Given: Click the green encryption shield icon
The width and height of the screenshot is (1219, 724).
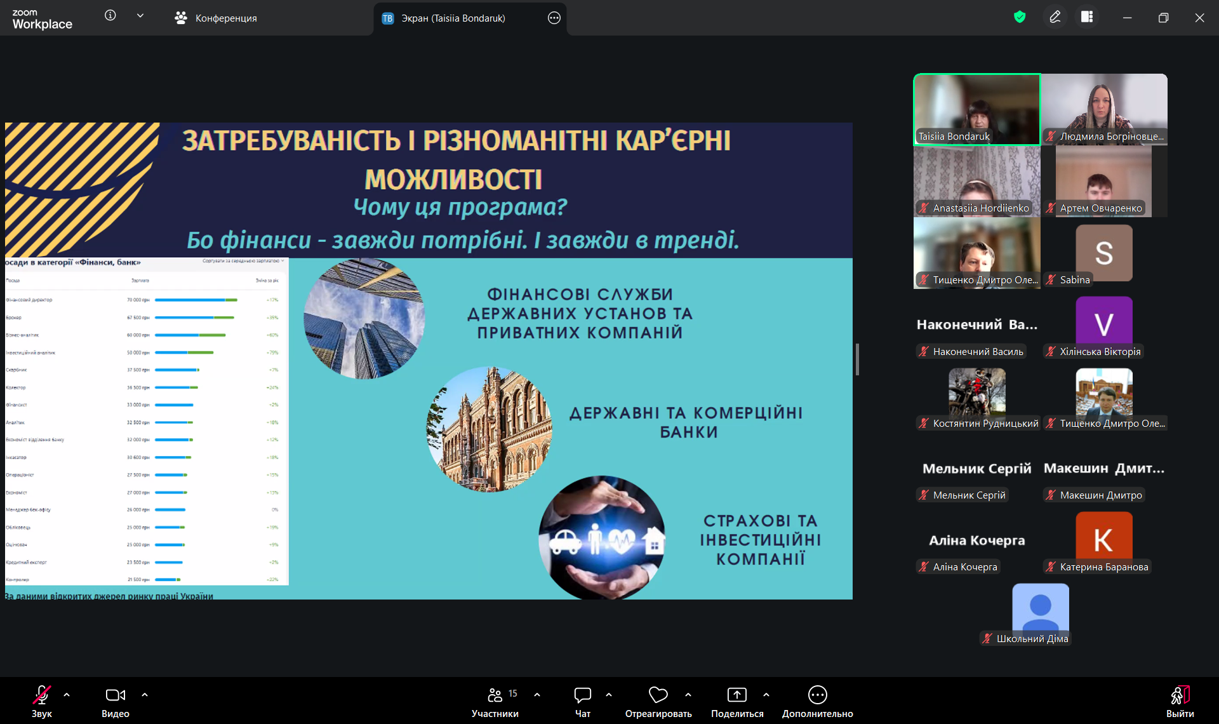Looking at the screenshot, I should coord(1020,17).
